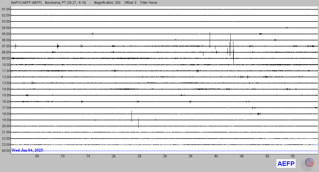Click the 23:00 hour label
This screenshot has height=172, width=319.
click(x=6, y=145)
